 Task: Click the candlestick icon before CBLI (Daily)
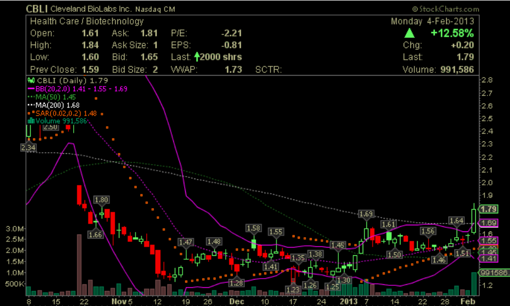point(31,80)
